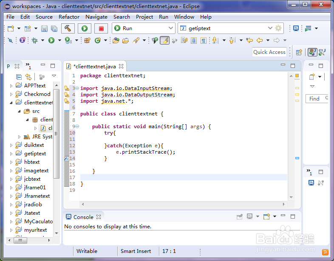
Task: Close the clienttextnet.java editor tab
Action: point(121,66)
